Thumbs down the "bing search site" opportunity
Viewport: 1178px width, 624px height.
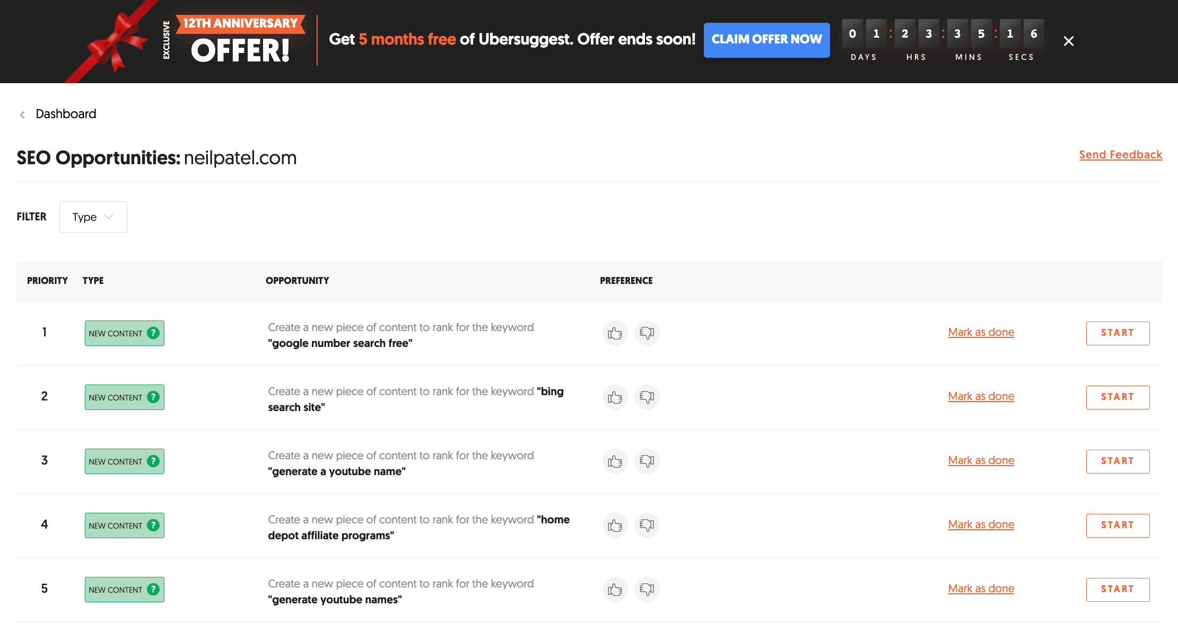pyautogui.click(x=647, y=397)
